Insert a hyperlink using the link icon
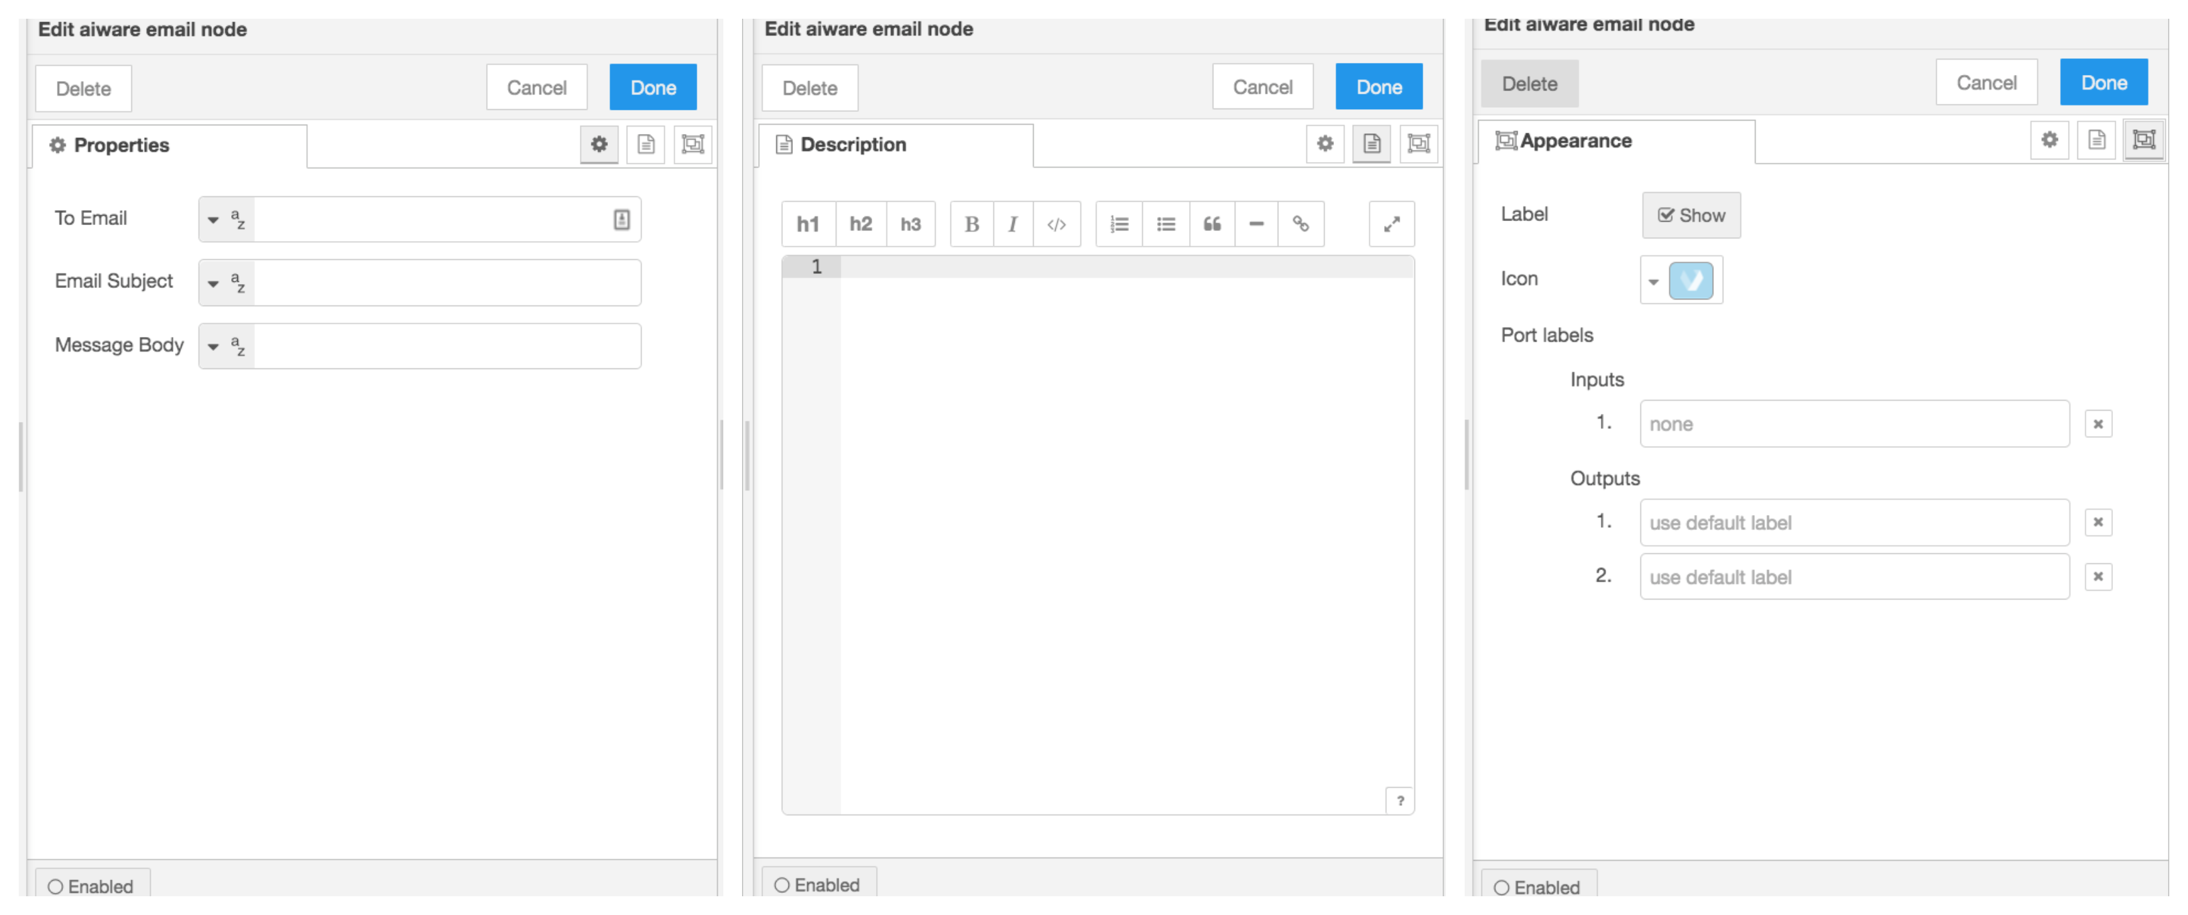Viewport: 2188px width, 915px height. [1302, 223]
